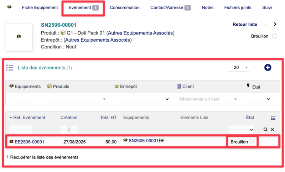Image resolution: width=285 pixels, height=172 pixels.
Task: Go to next equipment with right chevron
Action: (x=275, y=25)
